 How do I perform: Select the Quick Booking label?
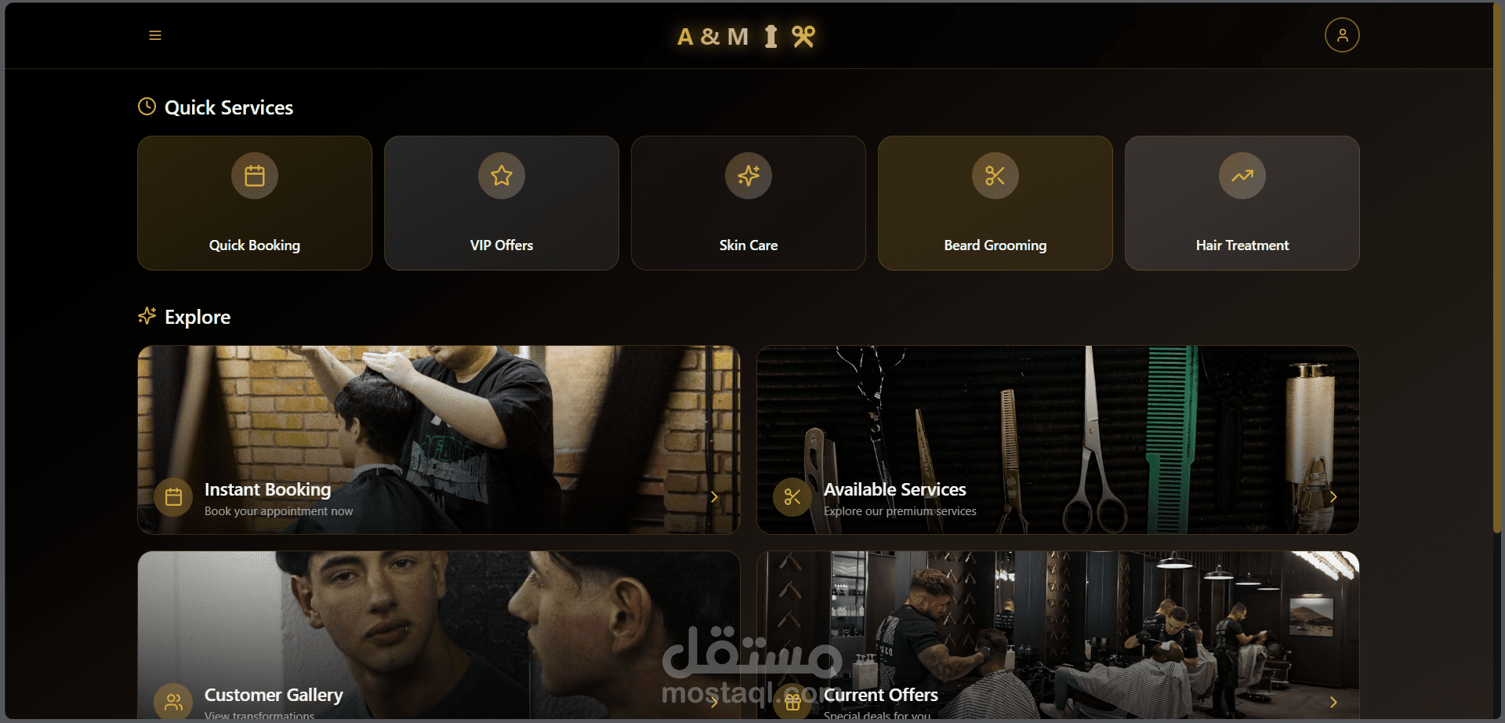coord(255,245)
